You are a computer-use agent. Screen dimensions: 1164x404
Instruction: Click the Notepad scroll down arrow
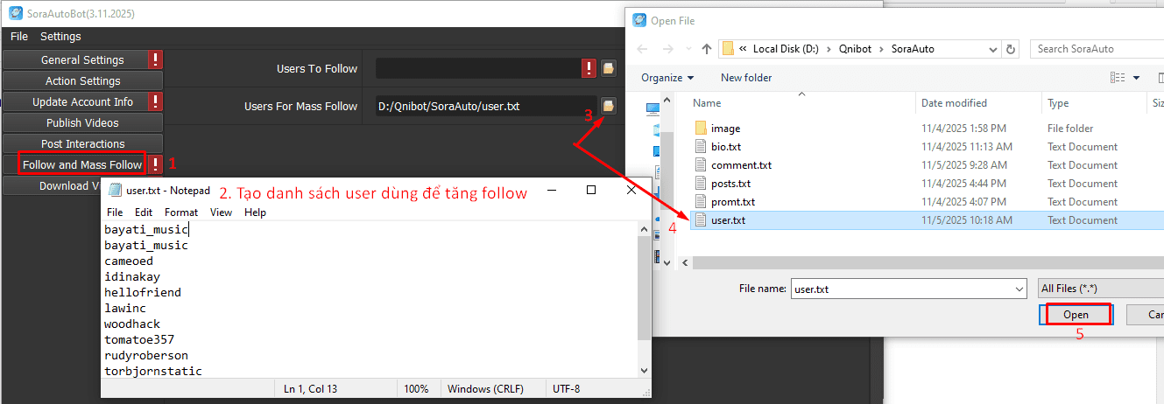[644, 371]
